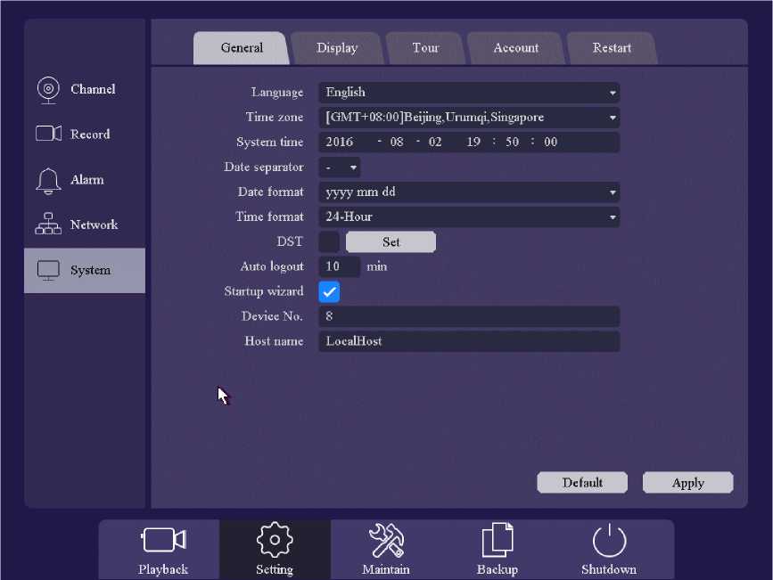Screen dimensions: 773x580
Task: Open the Backup files icon
Action: pyautogui.click(x=497, y=540)
